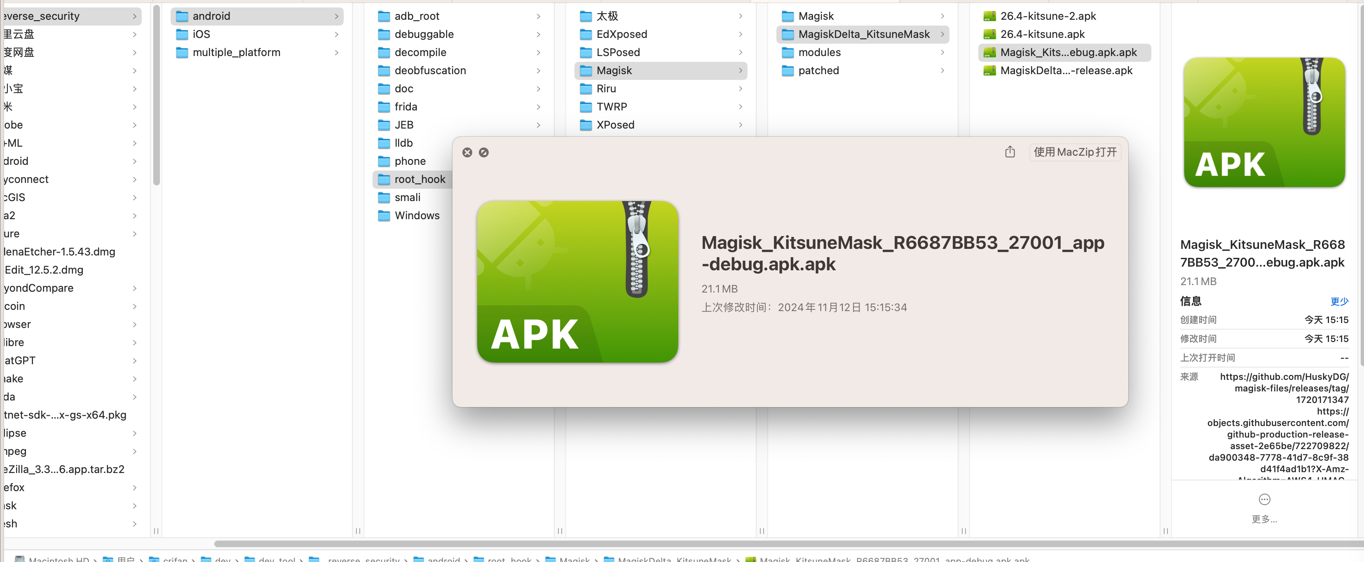Select the Magisk_Kits...ebug.apk.apk file
The width and height of the screenshot is (1364, 562).
[x=1064, y=52]
